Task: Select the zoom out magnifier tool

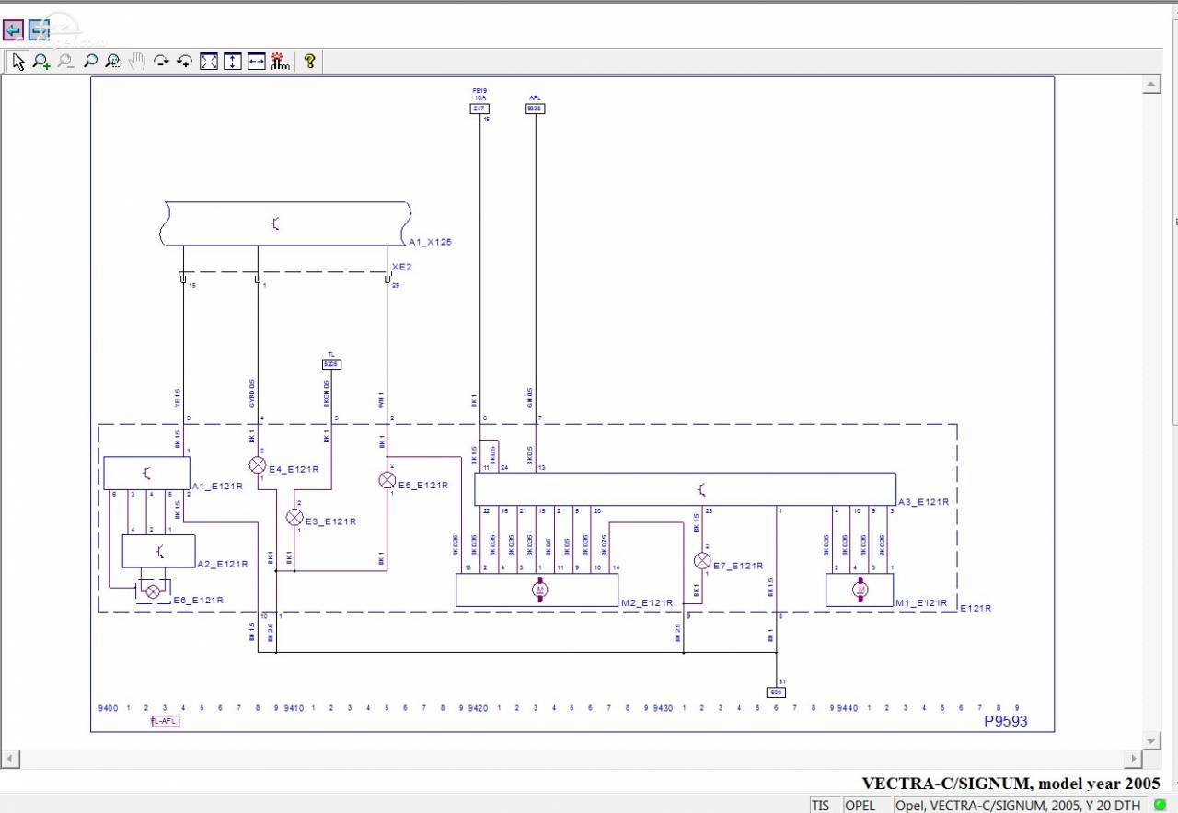Action: [65, 62]
